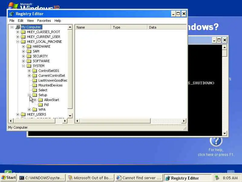Screen dimensions: 242x182
Task: Expand the WPA key
Action: [29, 110]
